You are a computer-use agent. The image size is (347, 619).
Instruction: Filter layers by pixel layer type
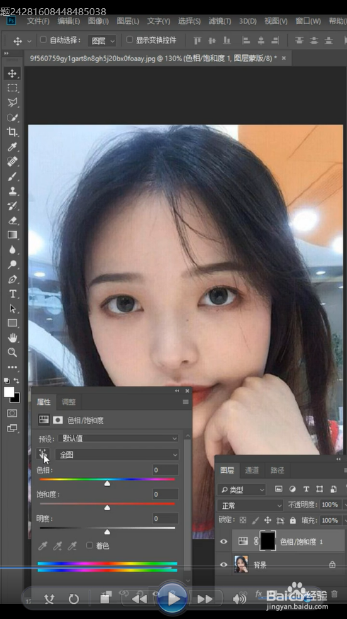tap(278, 489)
